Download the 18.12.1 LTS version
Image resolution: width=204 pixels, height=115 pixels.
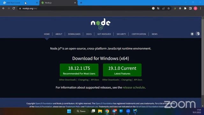point(79,70)
